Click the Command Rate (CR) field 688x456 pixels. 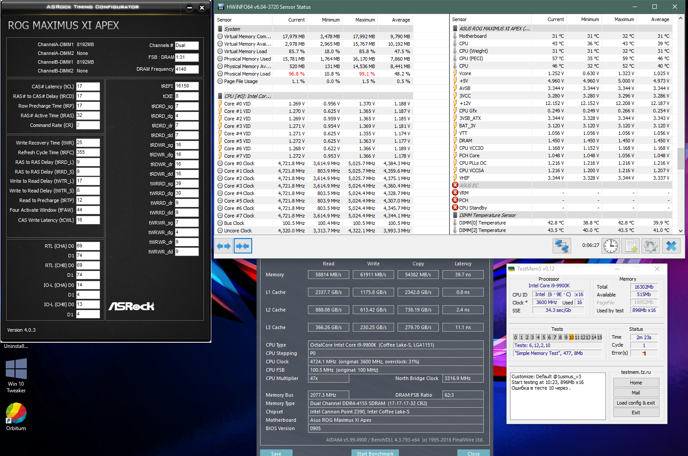click(88, 125)
